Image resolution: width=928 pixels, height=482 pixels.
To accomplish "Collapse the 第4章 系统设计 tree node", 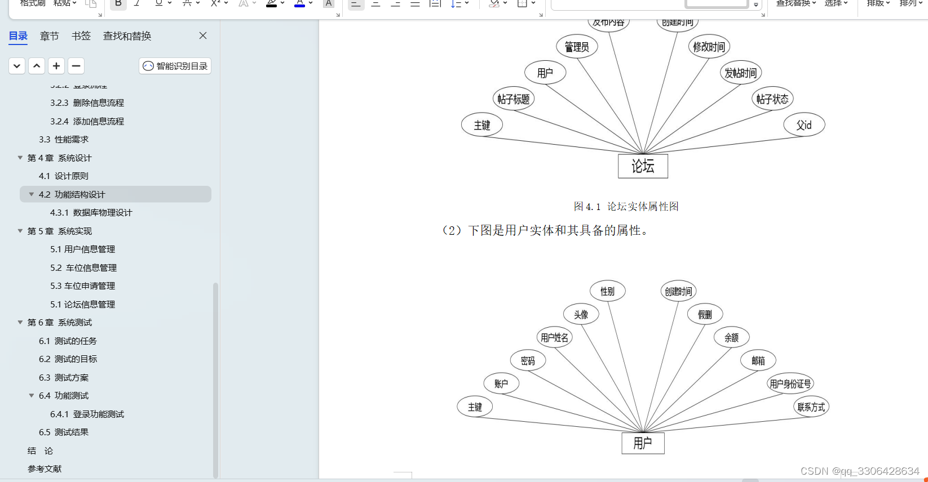I will click(20, 158).
